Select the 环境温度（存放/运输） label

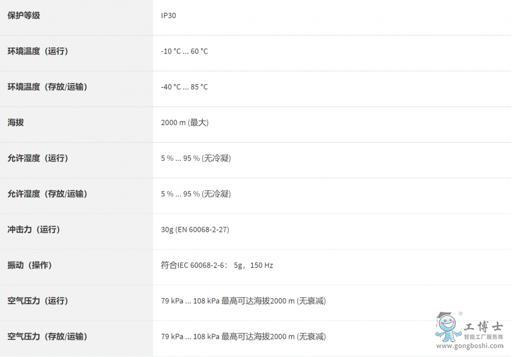pyautogui.click(x=47, y=87)
